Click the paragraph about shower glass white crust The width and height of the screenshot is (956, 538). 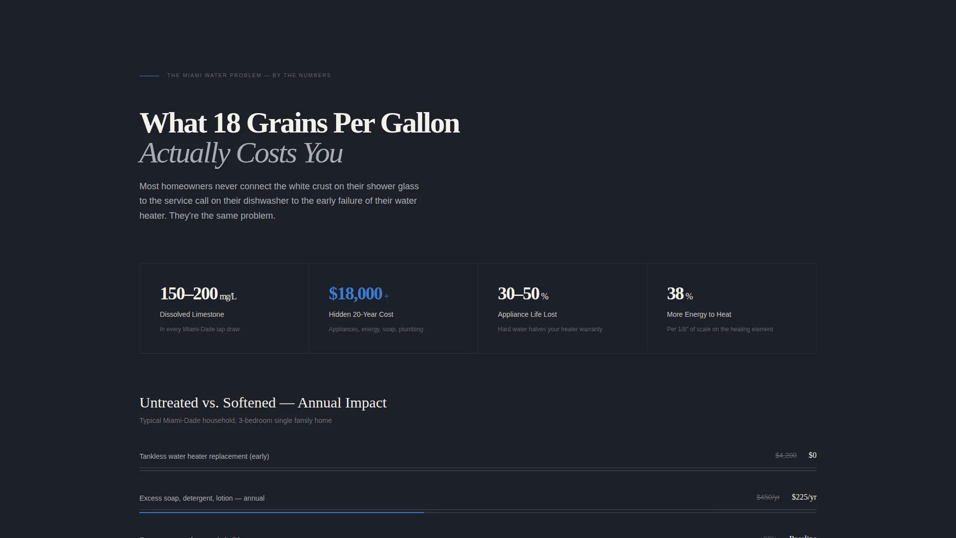[279, 201]
